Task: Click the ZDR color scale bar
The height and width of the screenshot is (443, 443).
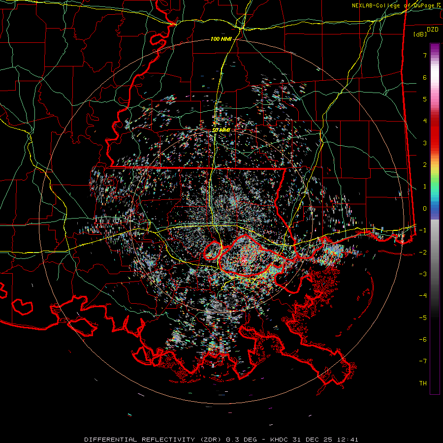Action: [435, 219]
